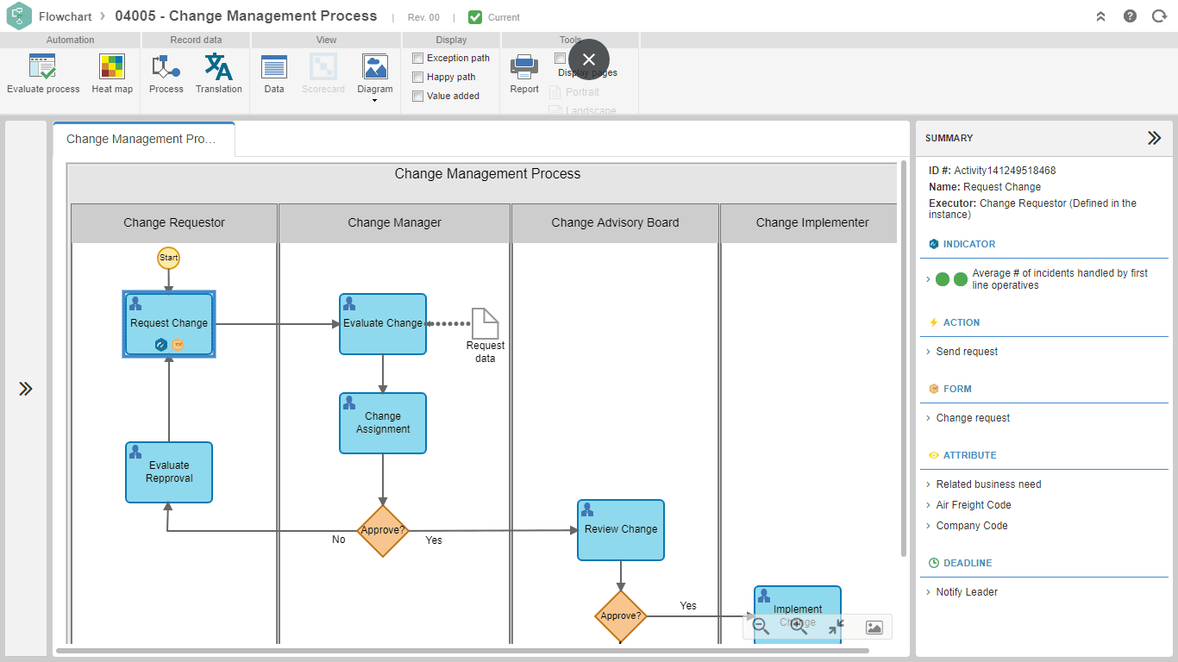This screenshot has width=1178, height=662.
Task: Click the indicator badge on Request Change
Action: click(x=160, y=344)
